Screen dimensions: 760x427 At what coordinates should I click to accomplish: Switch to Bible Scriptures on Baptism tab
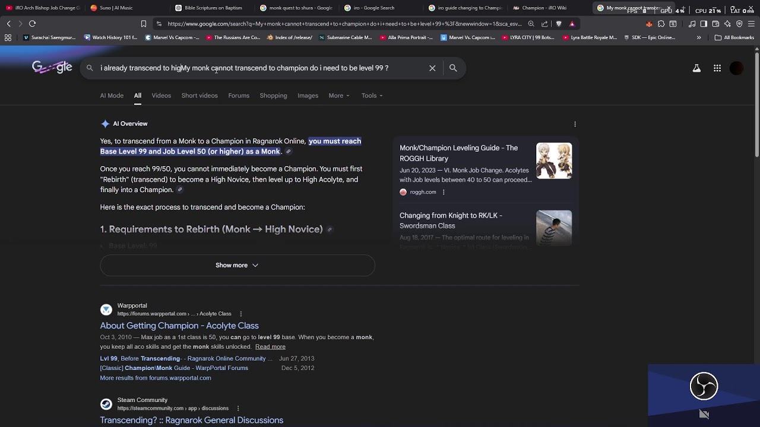click(x=212, y=8)
